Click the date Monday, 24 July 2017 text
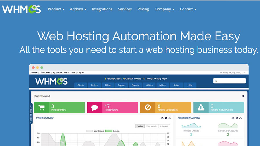Image resolution: width=260 pixels, height=146 pixels. (233, 72)
